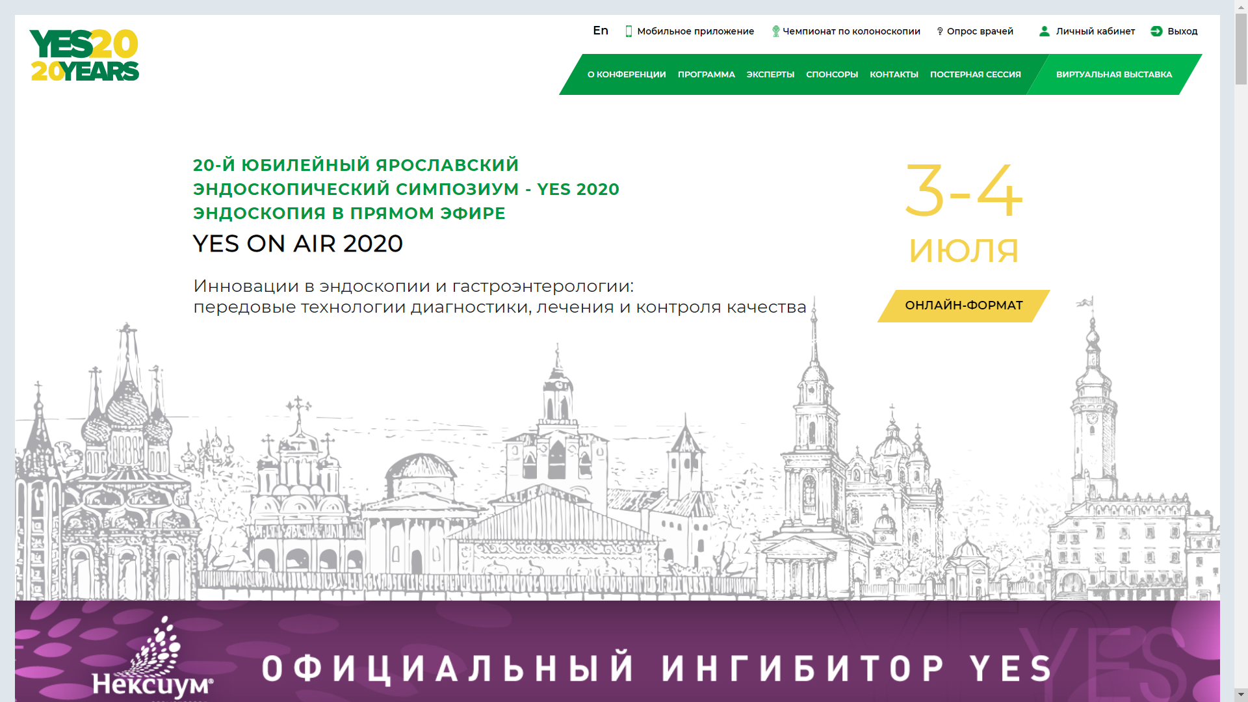Click the mobile phone icon
Screen dimensions: 1248x702
click(x=629, y=31)
